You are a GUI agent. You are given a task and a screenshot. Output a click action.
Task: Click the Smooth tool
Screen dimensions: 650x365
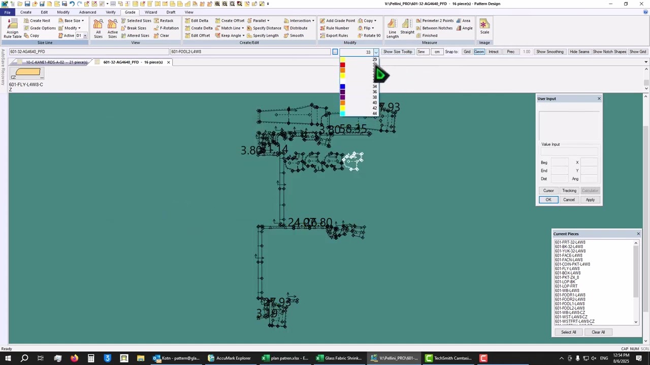[x=294, y=35]
